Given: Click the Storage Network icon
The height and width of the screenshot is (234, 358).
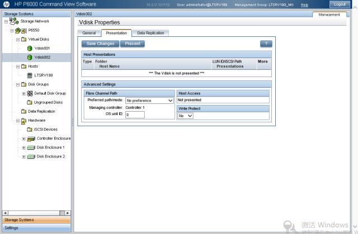Looking at the screenshot, I should pos(14,21).
